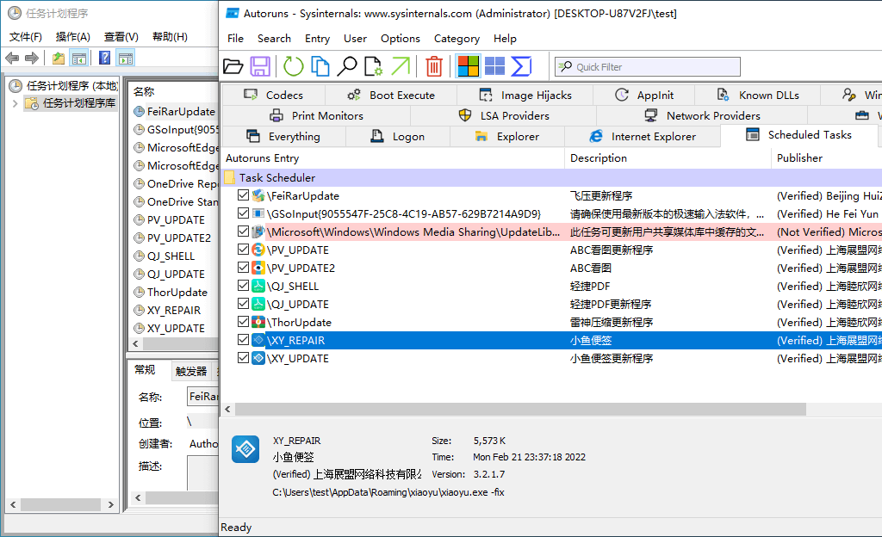Toggle the colorful Microsoft entries filter icon
Image resolution: width=882 pixels, height=537 pixels.
[468, 66]
